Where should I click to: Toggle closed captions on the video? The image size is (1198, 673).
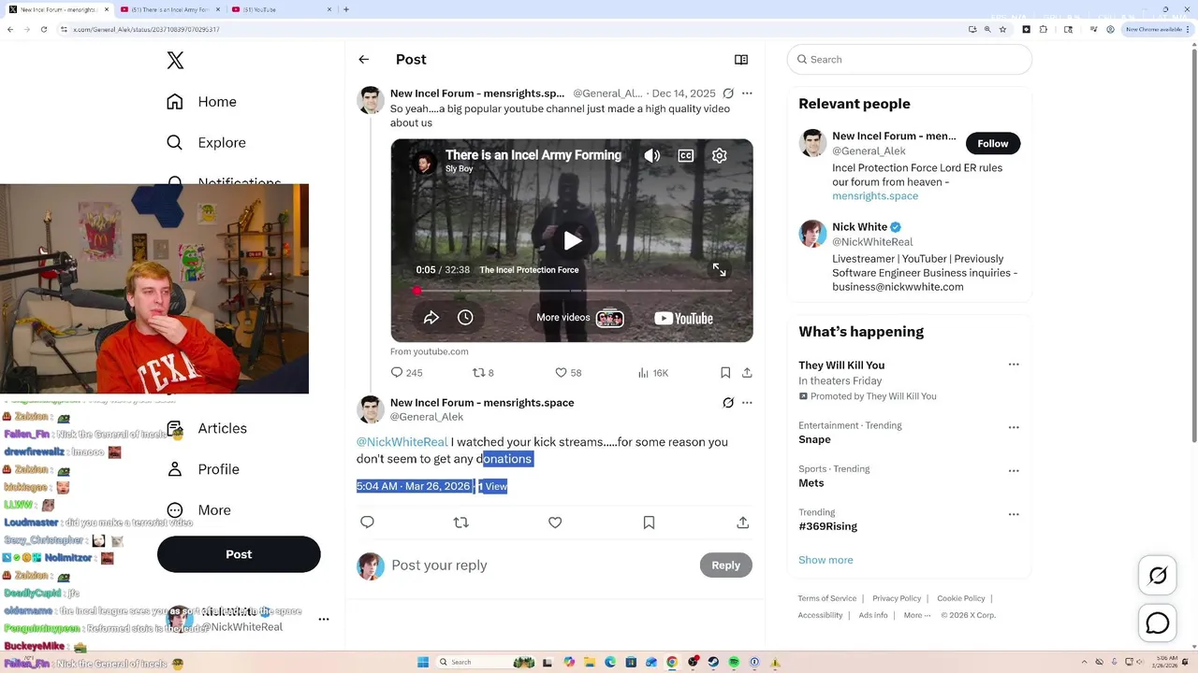pyautogui.click(x=686, y=156)
